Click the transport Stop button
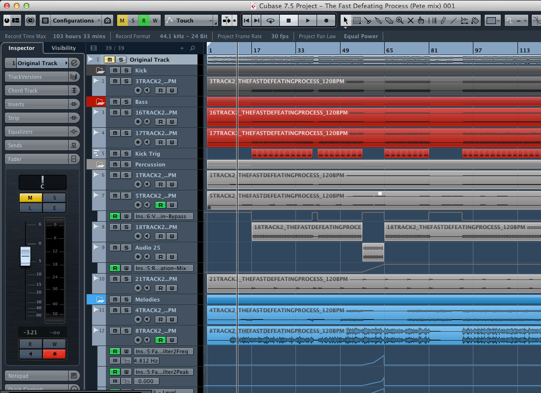541x393 pixels. click(x=289, y=21)
